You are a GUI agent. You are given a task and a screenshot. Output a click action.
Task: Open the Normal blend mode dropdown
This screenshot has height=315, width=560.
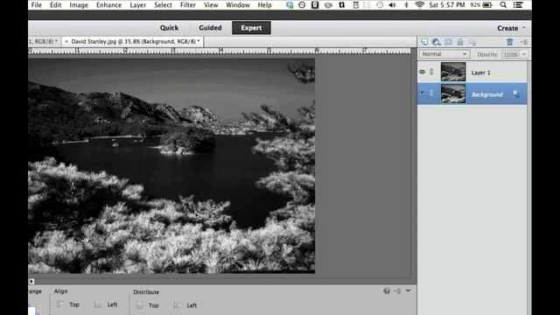tap(444, 54)
